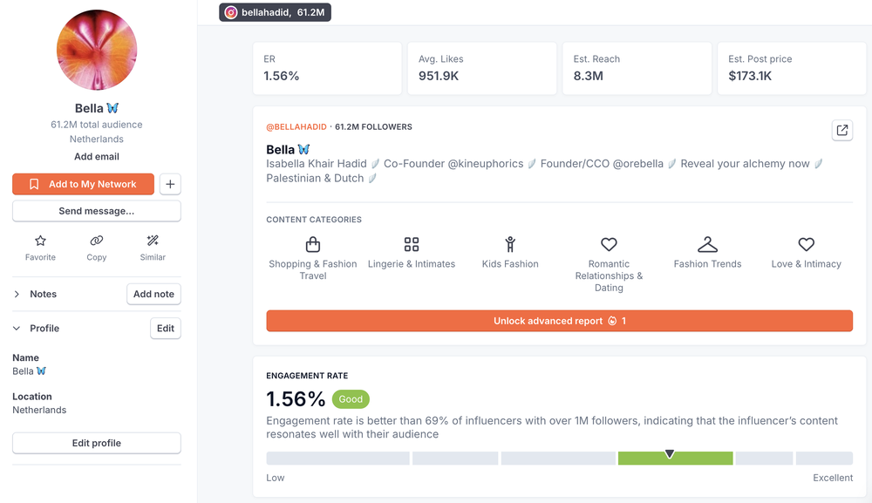Click the bellahadid Instagram account tab

tap(276, 12)
